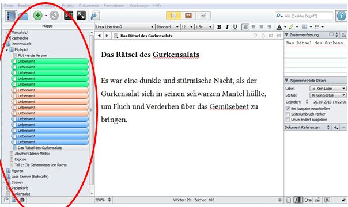The height and width of the screenshot is (207, 348).
Task: Open the 1.5x line spacing dropdown
Action: point(204,27)
